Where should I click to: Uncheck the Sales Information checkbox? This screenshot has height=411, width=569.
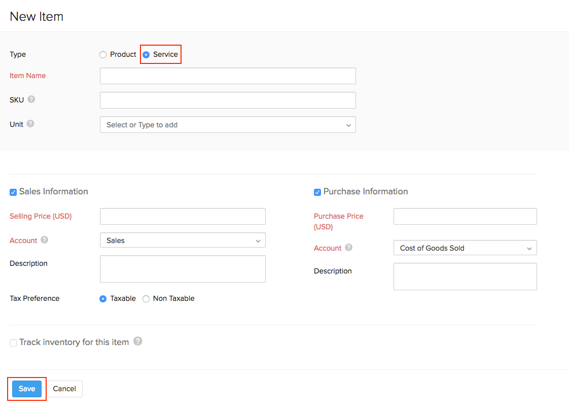click(x=13, y=192)
